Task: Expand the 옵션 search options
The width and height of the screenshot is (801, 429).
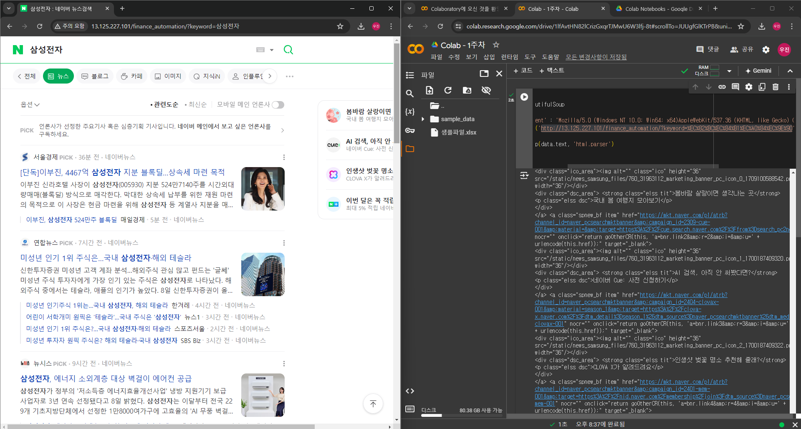Action: point(30,104)
